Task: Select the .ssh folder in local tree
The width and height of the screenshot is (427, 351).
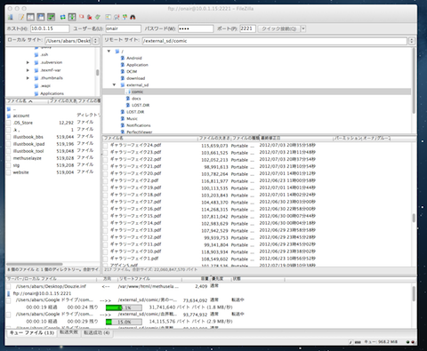Action: (x=44, y=55)
